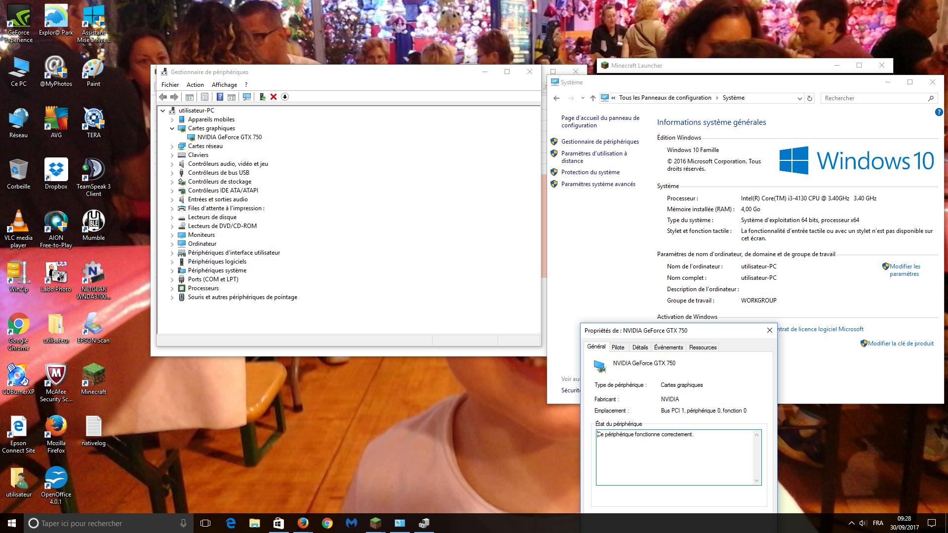Open Paramètres d'utilisation à distance link
This screenshot has height=533, width=948.
click(594, 157)
